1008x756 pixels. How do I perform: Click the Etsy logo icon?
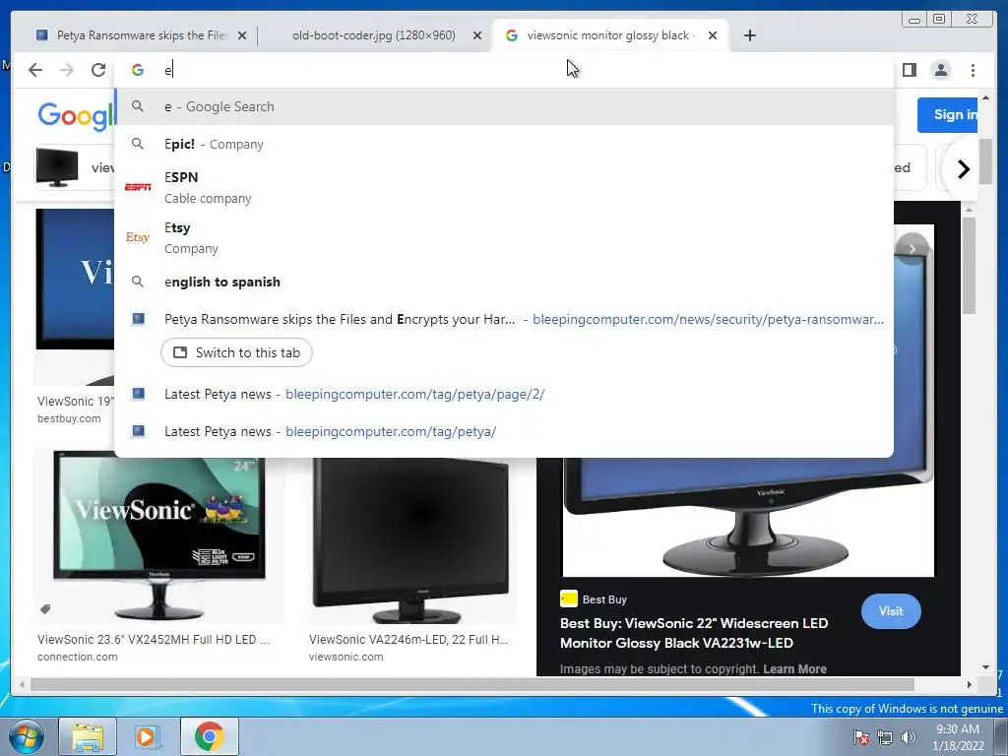coord(138,237)
